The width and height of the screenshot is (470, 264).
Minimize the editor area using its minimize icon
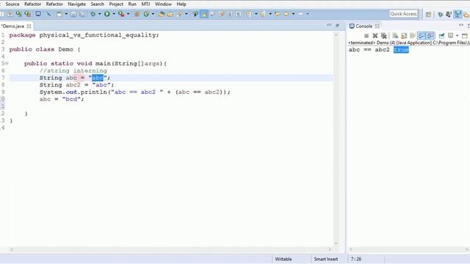pyautogui.click(x=329, y=25)
